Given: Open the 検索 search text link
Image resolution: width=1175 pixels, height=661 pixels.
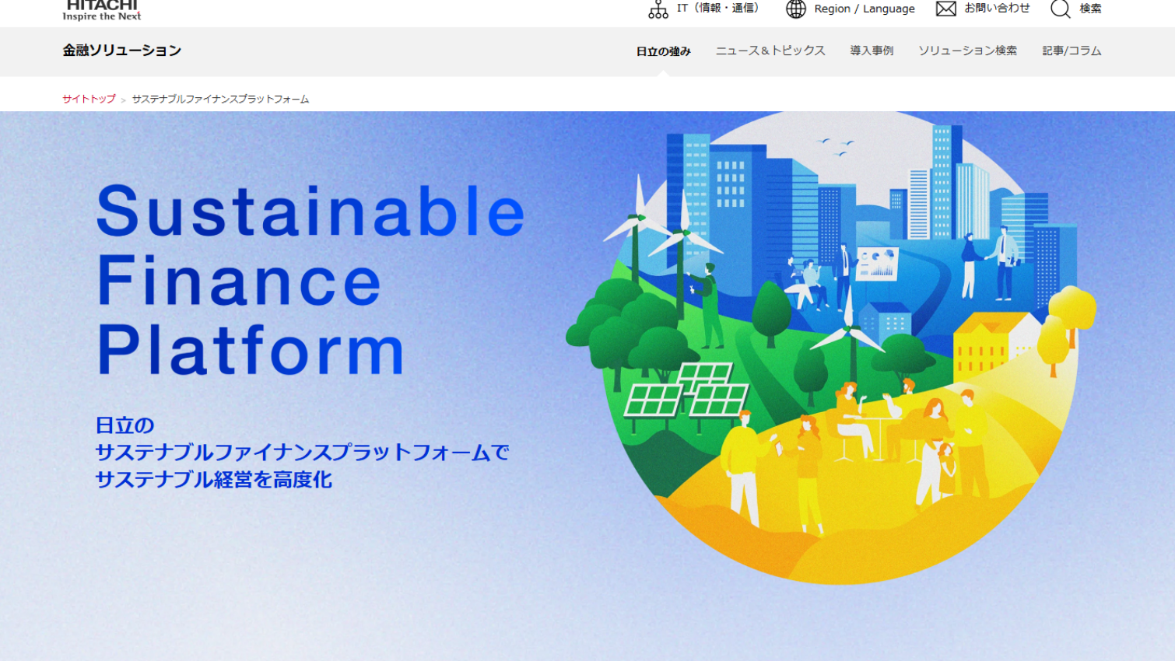Looking at the screenshot, I should [1090, 9].
